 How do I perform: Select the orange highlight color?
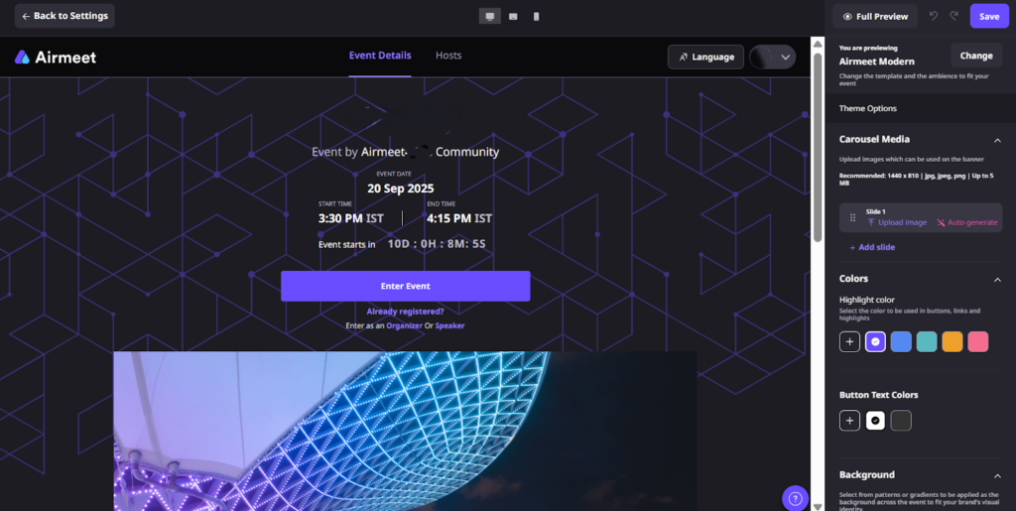coord(952,341)
